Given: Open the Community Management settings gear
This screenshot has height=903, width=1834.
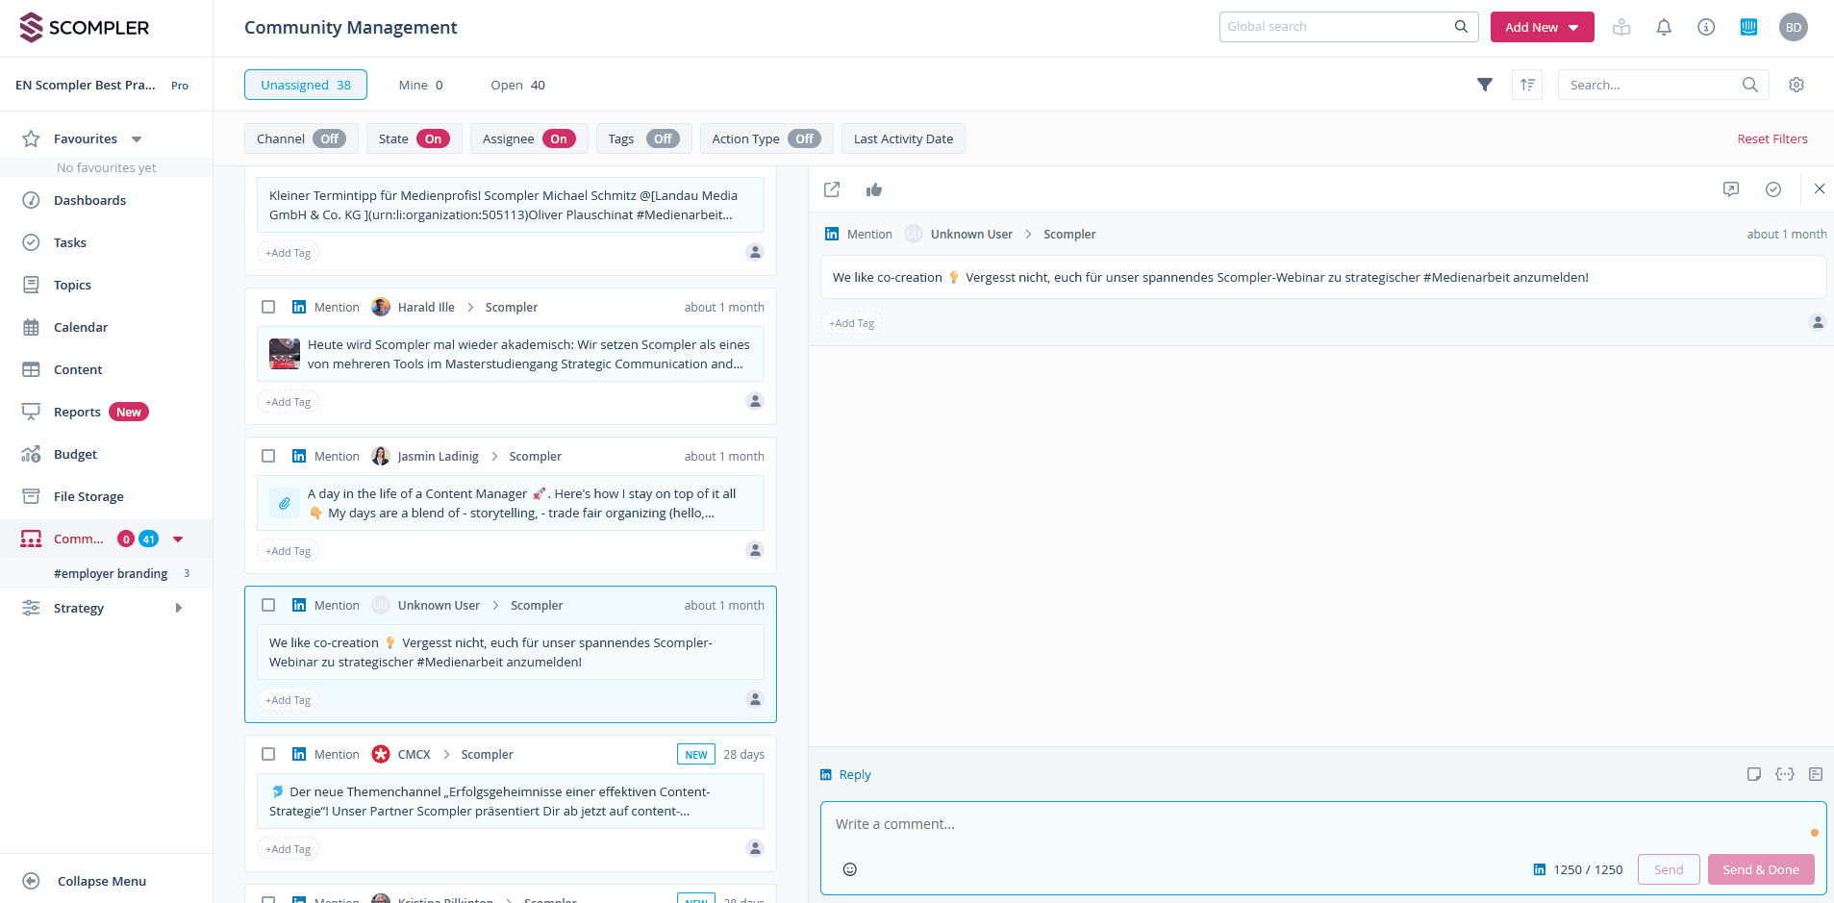Looking at the screenshot, I should tap(1796, 85).
